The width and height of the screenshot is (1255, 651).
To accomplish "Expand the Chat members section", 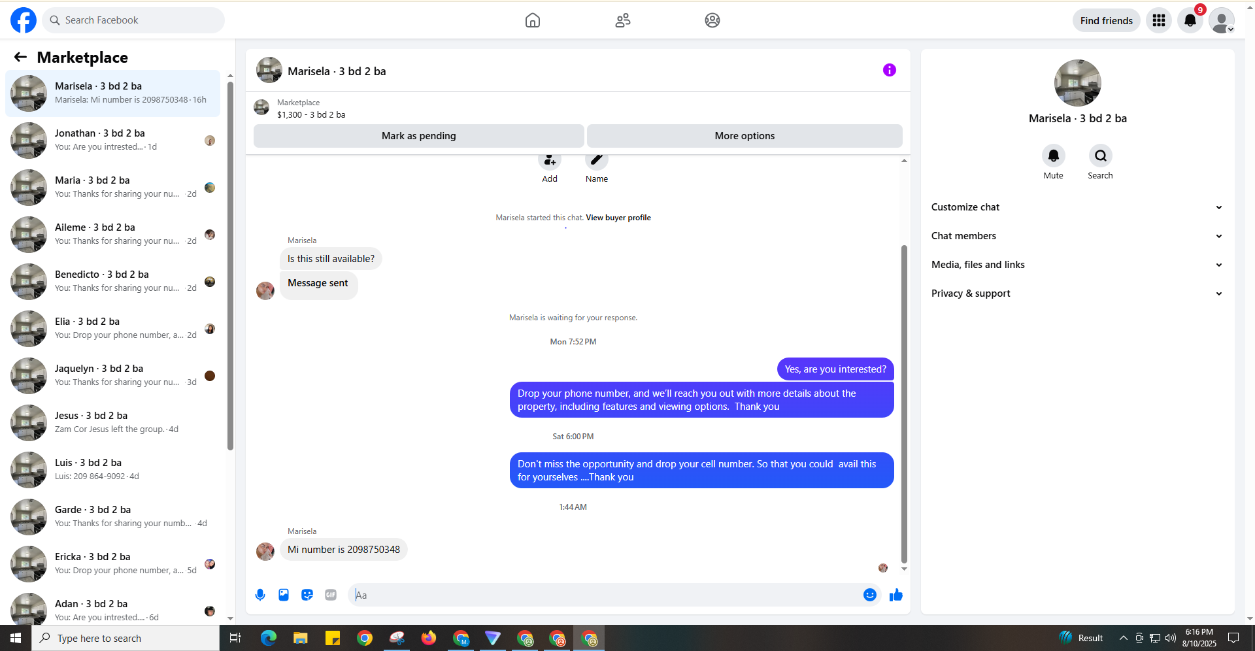I will pos(1077,236).
